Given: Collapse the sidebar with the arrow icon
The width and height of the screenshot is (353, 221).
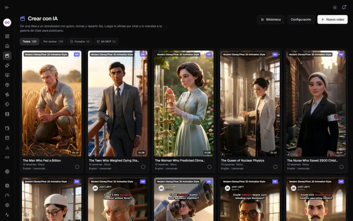Looking at the screenshot, I should 7,7.
